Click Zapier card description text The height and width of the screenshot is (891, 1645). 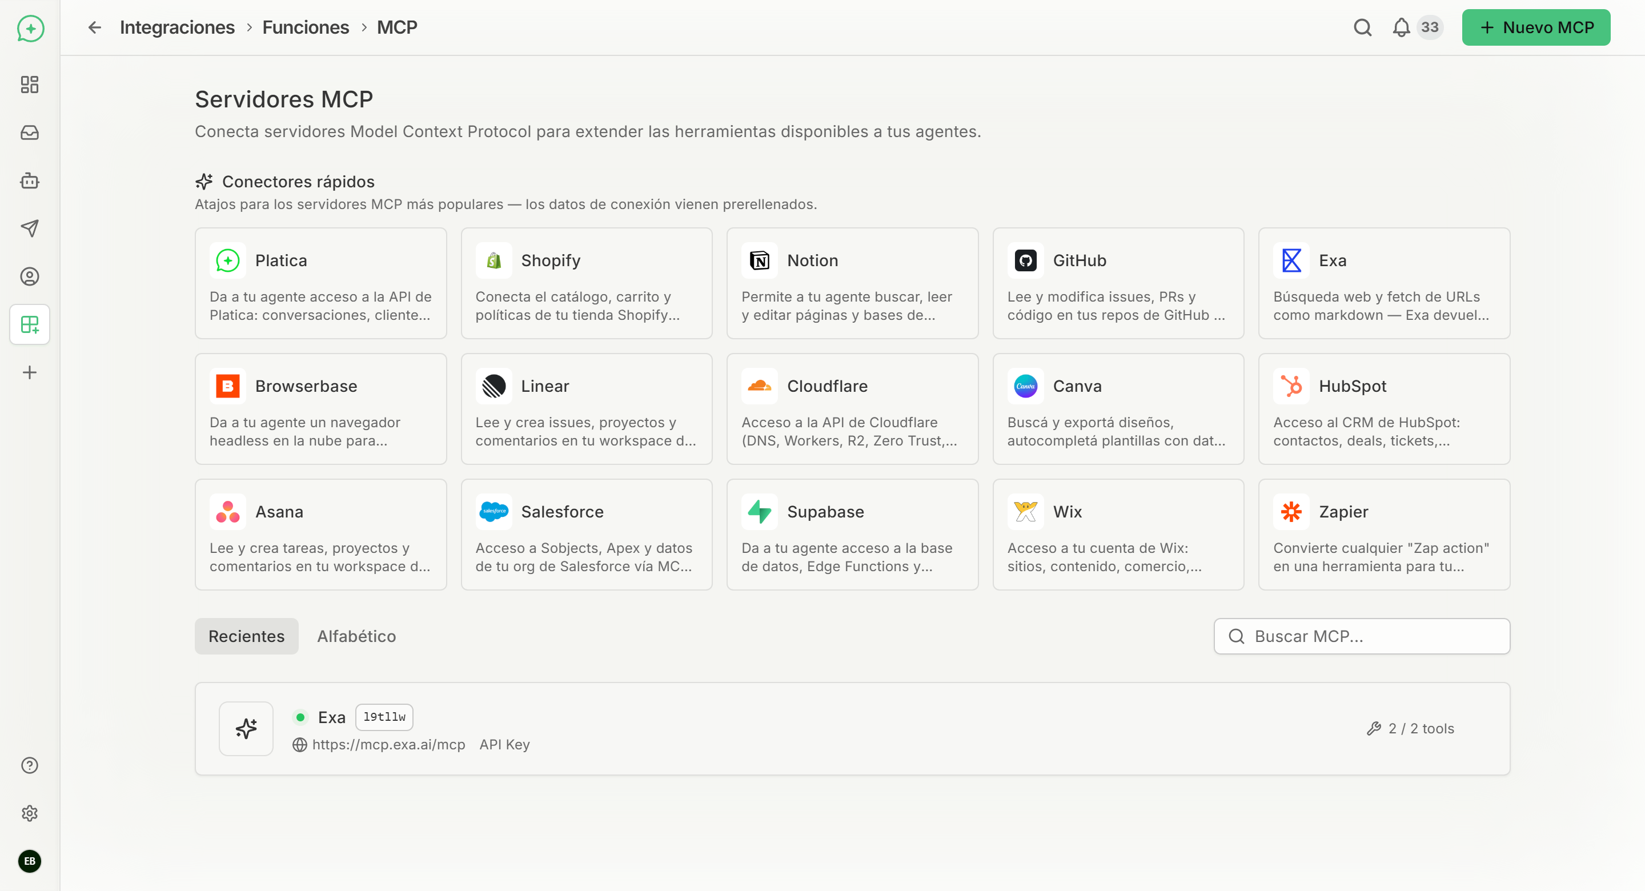1381,557
